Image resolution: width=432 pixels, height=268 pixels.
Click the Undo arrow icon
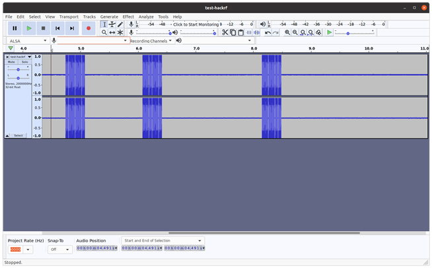pyautogui.click(x=268, y=32)
